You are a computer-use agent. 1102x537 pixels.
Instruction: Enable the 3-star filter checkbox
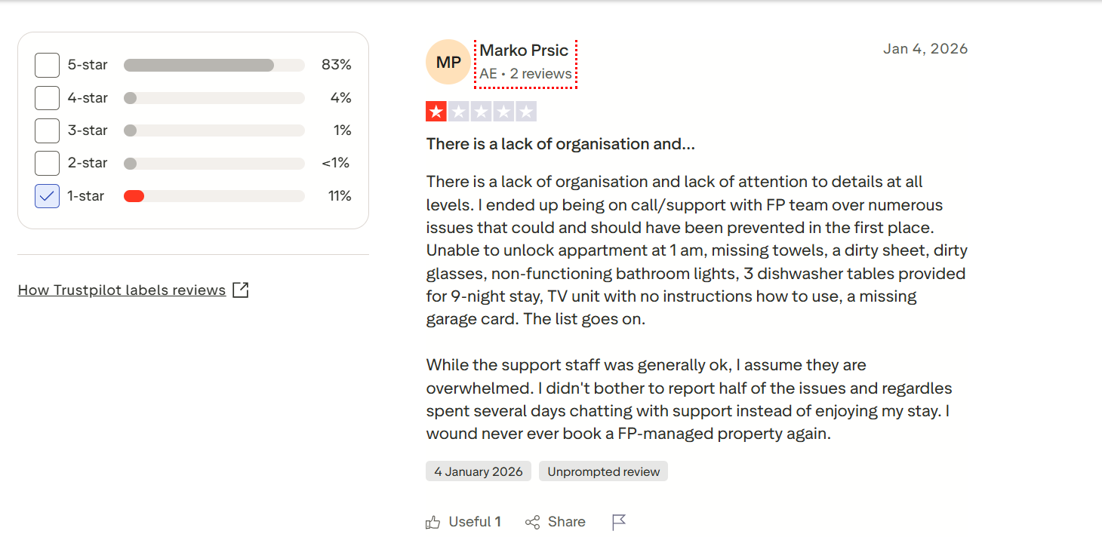(47, 130)
